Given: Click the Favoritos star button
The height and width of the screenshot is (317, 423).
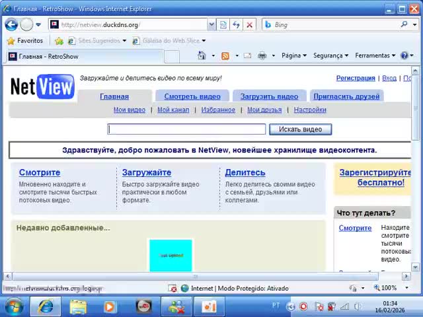Looking at the screenshot, I should [x=24, y=41].
